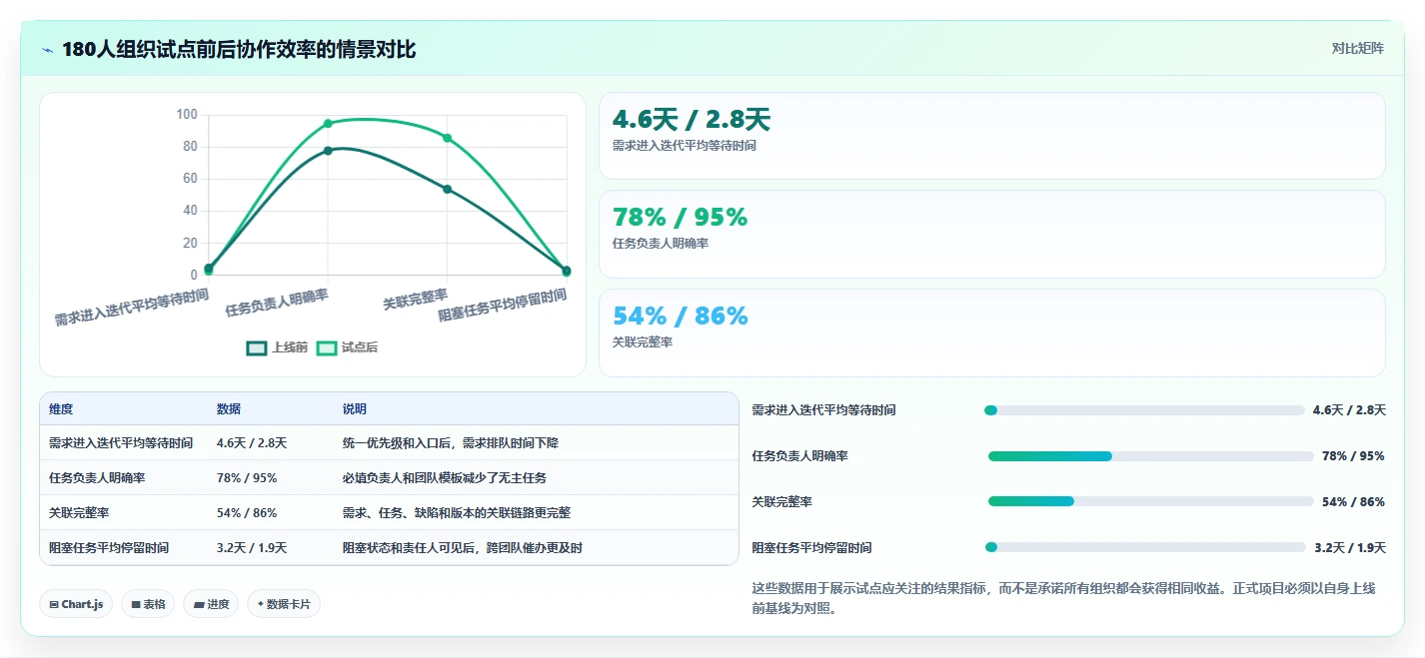
Task: Click the 需求进入迭代平均等待时间 x-axis label on chart
Action: [x=132, y=307]
